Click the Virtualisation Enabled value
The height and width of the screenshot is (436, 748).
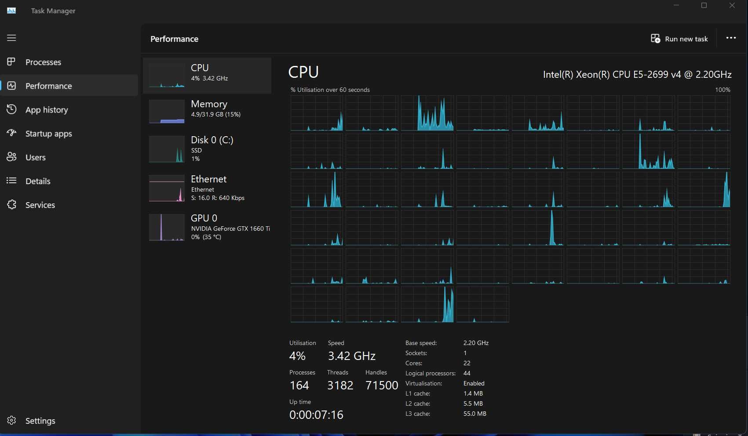pyautogui.click(x=474, y=383)
